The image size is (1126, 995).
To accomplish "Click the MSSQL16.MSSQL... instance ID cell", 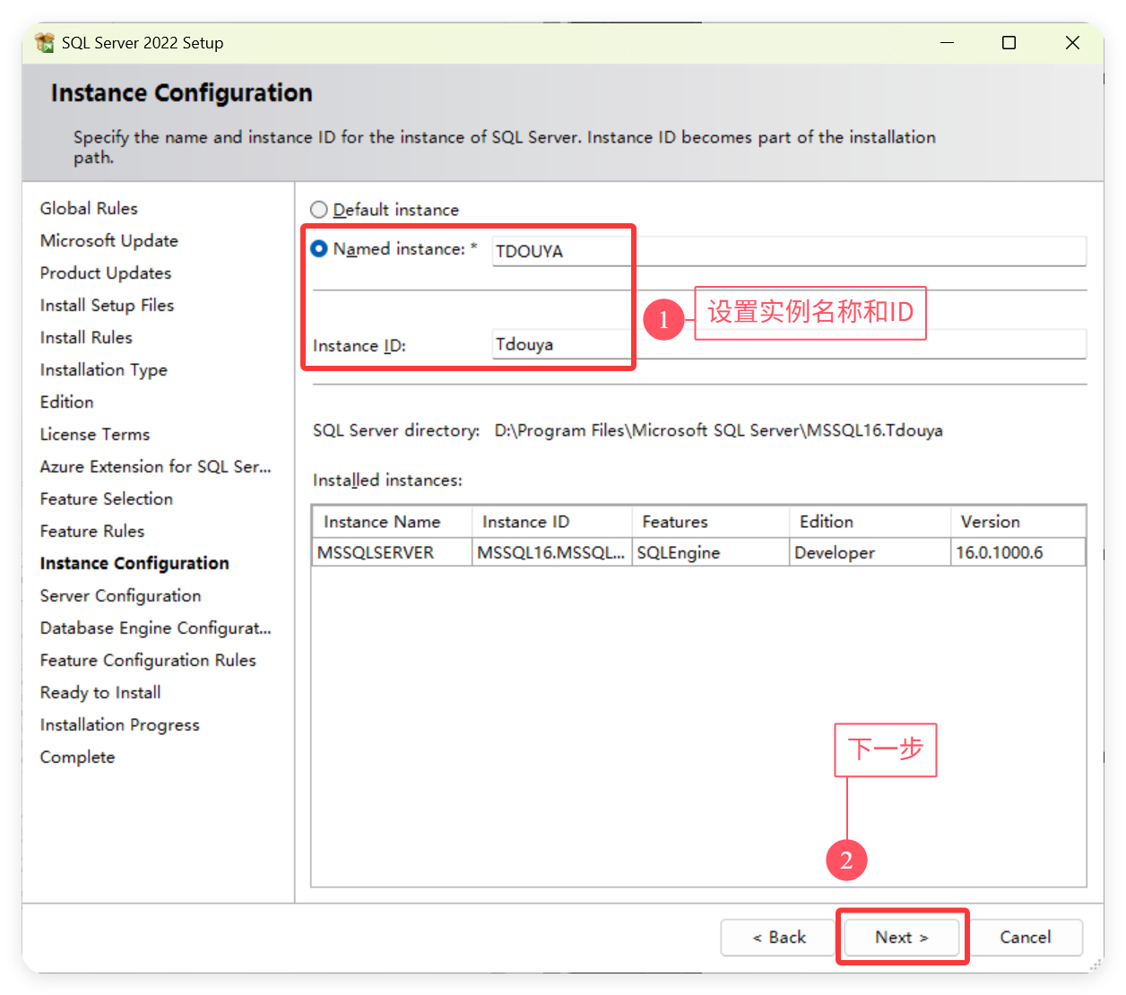I will [x=551, y=552].
